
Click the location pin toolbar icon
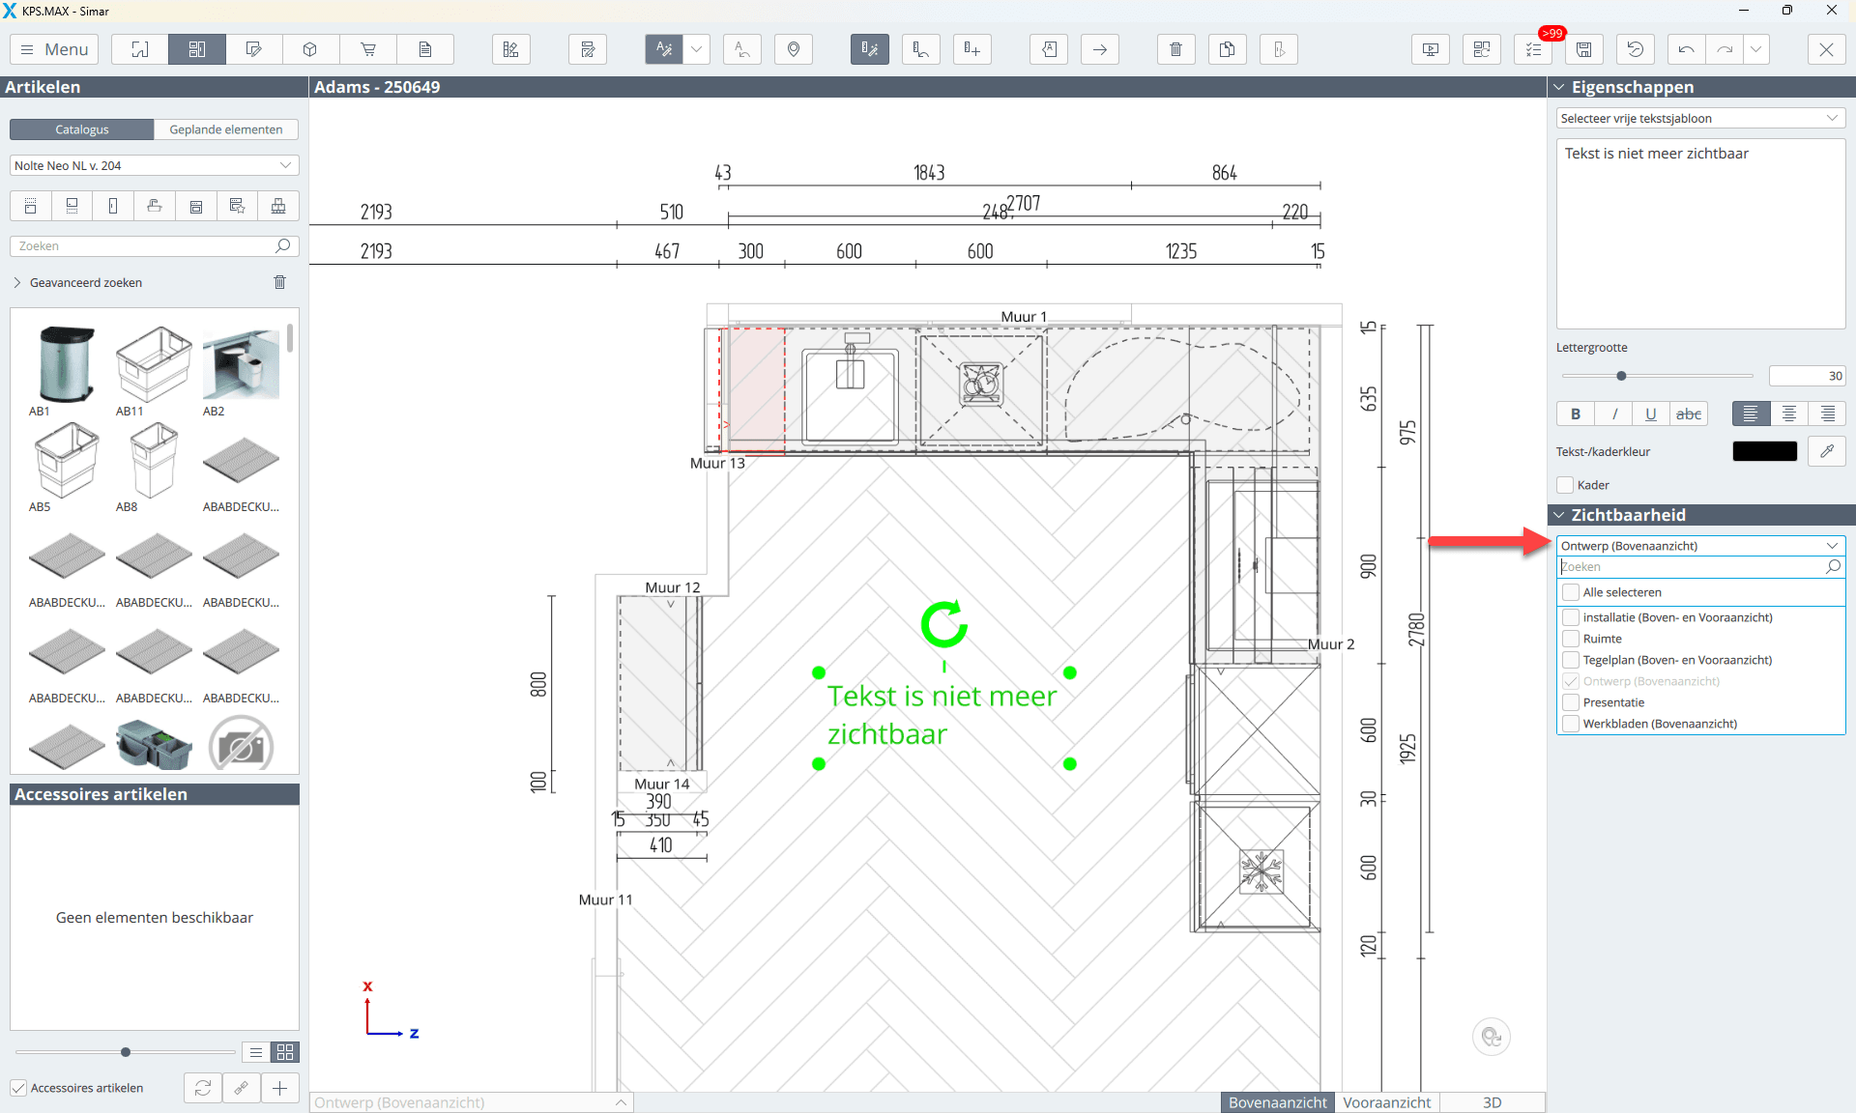pos(793,49)
